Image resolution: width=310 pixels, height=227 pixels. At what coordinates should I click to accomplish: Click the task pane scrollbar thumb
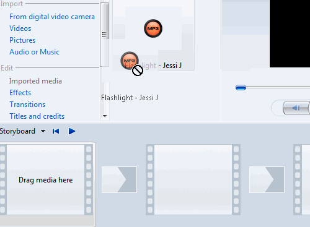[x=105, y=35]
